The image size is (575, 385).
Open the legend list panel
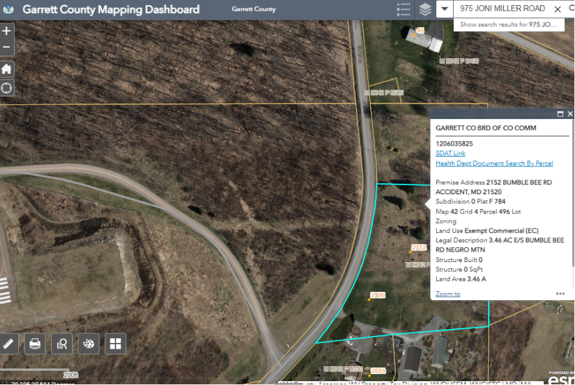[x=403, y=9]
